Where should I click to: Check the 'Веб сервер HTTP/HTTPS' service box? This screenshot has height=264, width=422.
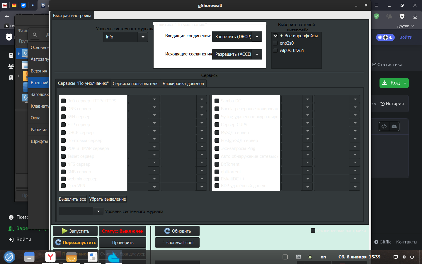tap(63, 101)
